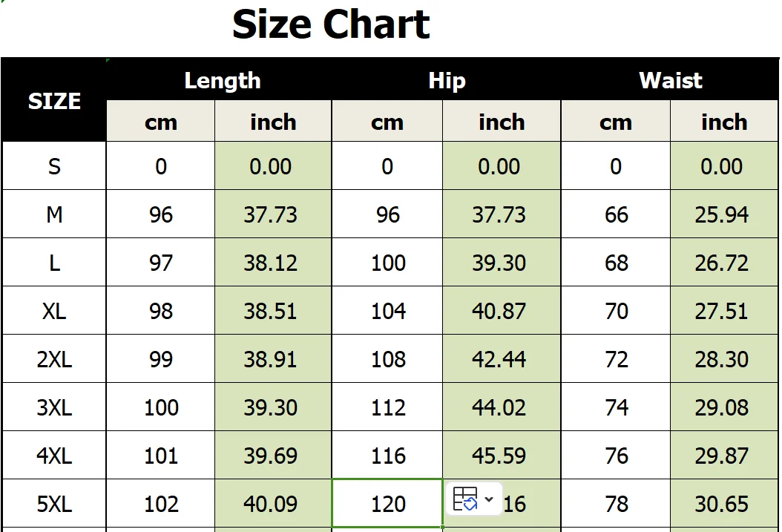
Task: Click the inch subheader under Length
Action: [273, 122]
